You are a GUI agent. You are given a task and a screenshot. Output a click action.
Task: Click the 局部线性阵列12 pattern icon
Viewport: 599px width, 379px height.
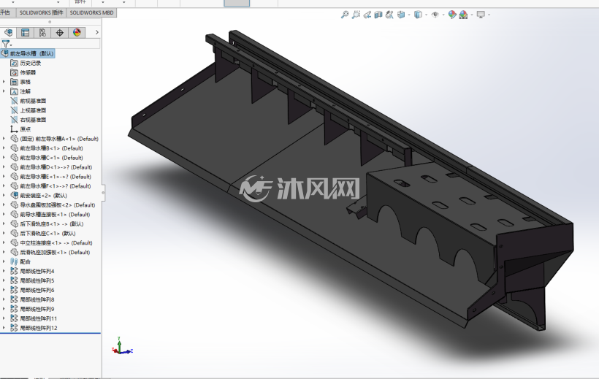14,328
